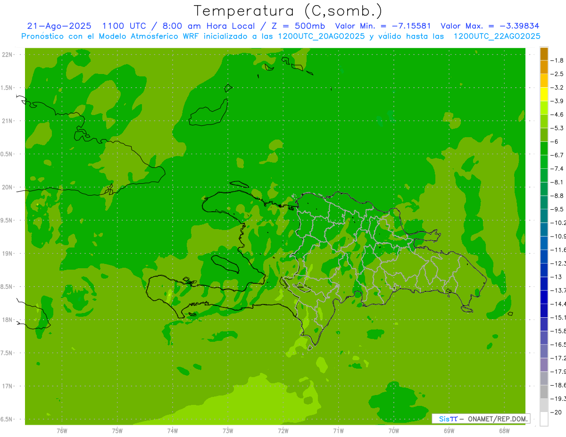Screen dimensions: 566x437
Task: Click the '-9.5' legend value
Action: pos(558,209)
